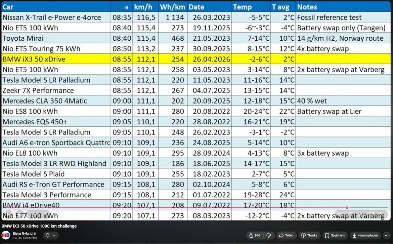Click the 1 134 Wh/km value
This screenshot has width=393, height=244.
tap(175, 17)
